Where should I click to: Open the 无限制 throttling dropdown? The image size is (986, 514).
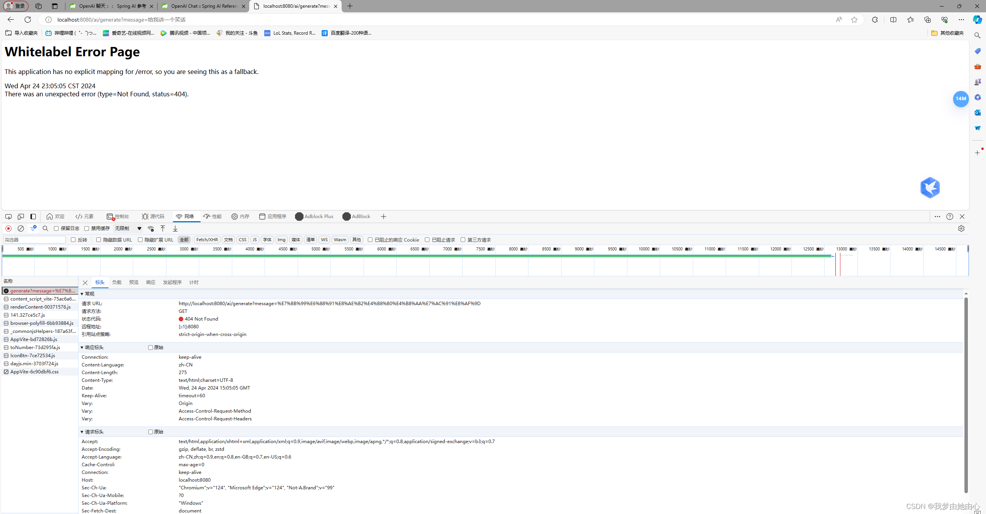click(x=128, y=228)
